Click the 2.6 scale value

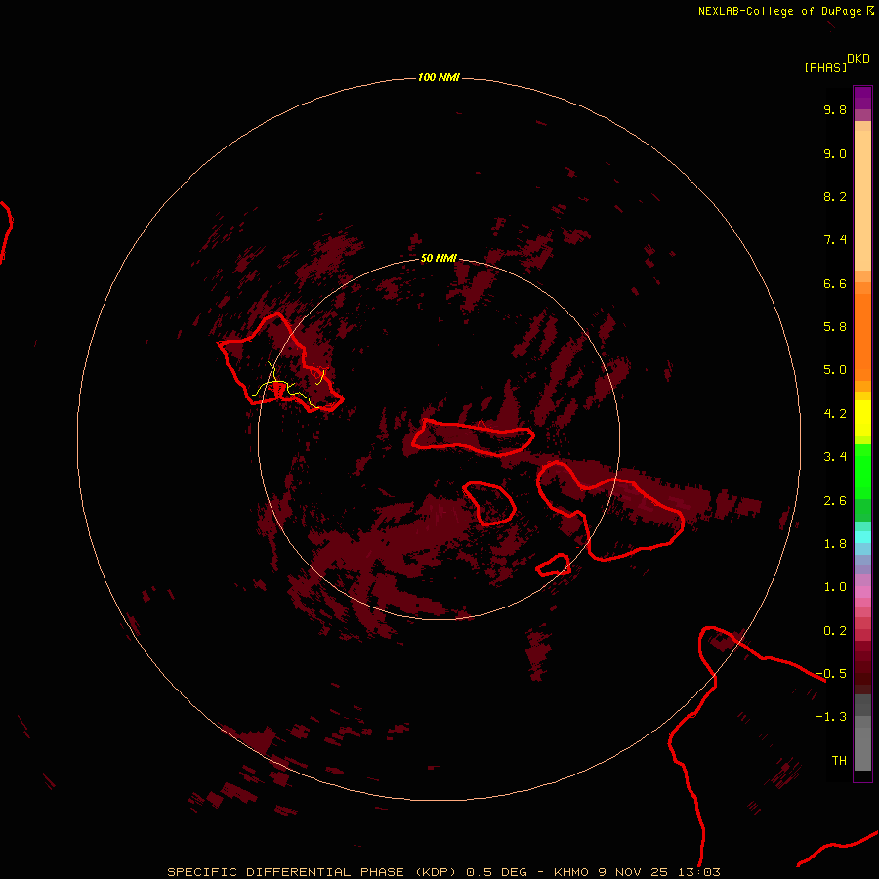[835, 501]
